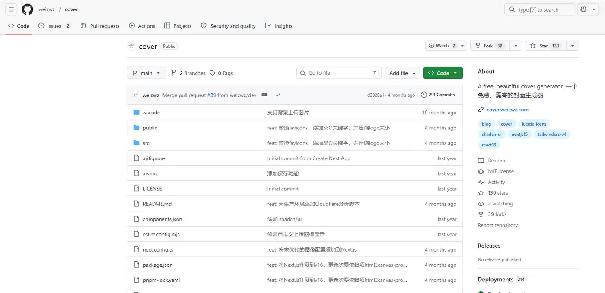Screen dimensions: 605x293
Task: Visit cover.weizwz.com website link
Action: click(507, 110)
